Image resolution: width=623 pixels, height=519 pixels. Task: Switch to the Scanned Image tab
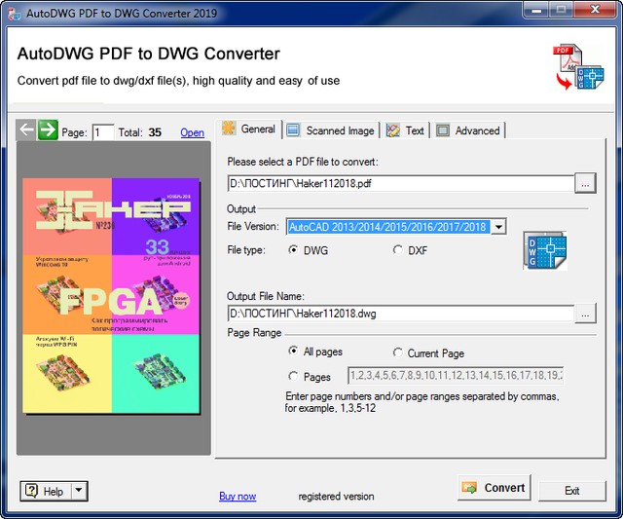(x=330, y=130)
